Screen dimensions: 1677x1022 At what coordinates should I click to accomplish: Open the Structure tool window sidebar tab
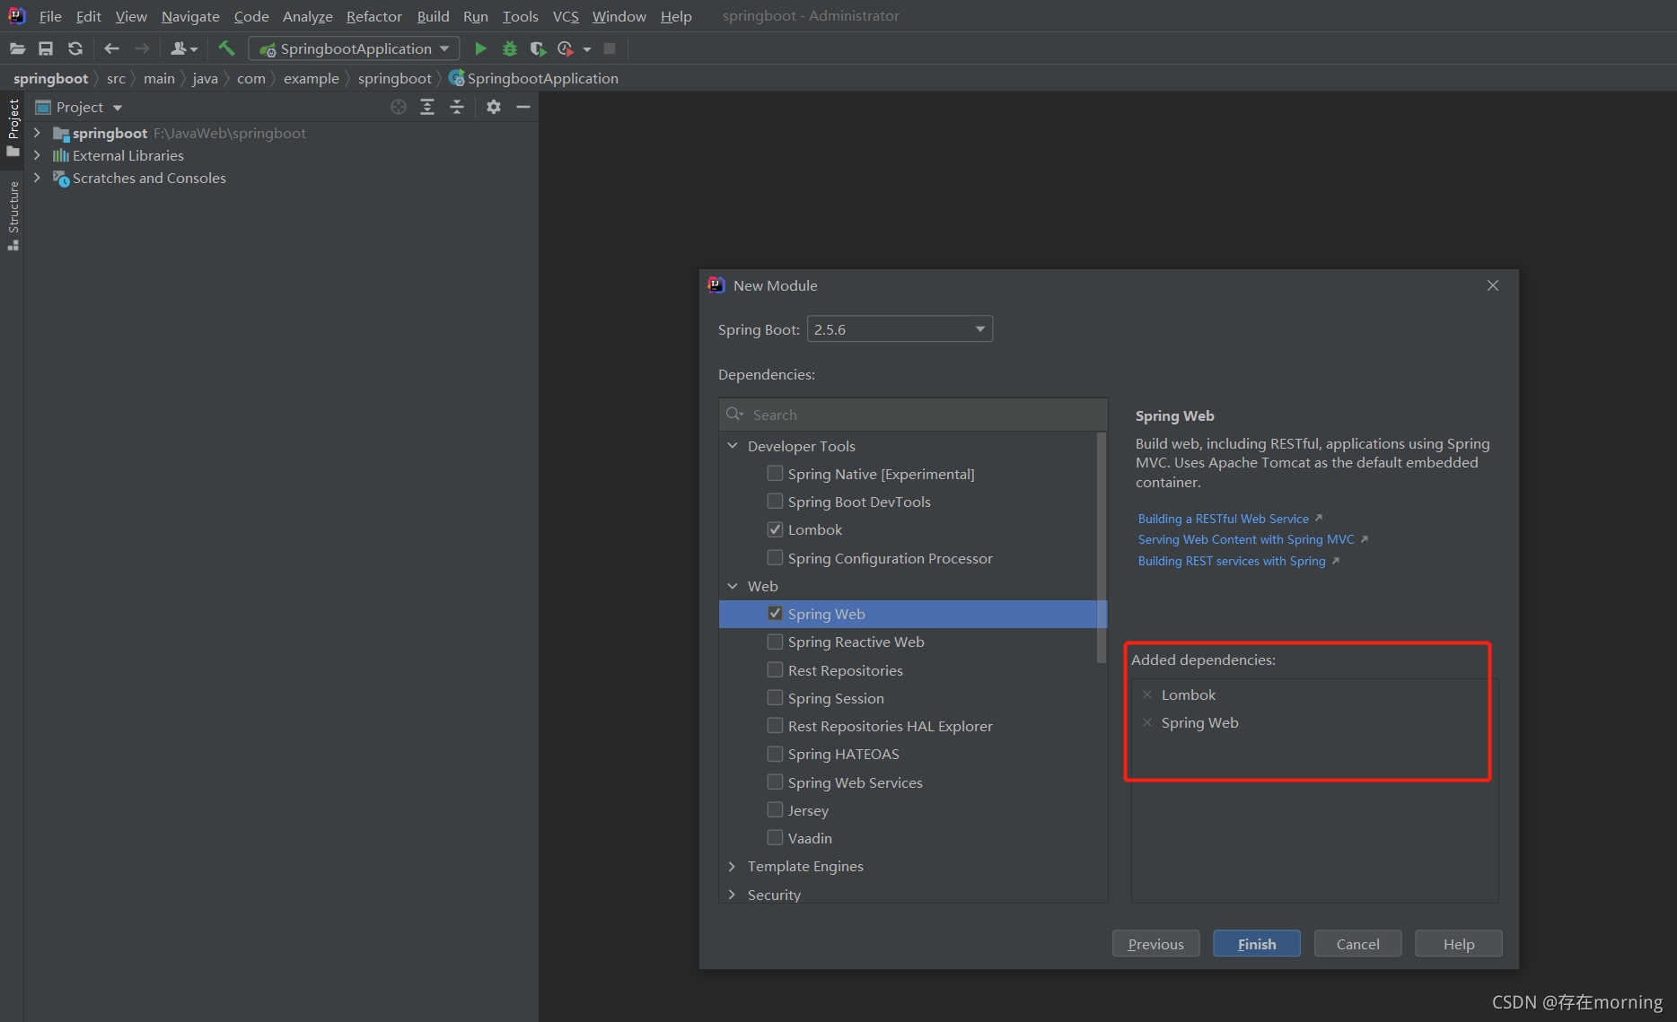click(x=13, y=215)
